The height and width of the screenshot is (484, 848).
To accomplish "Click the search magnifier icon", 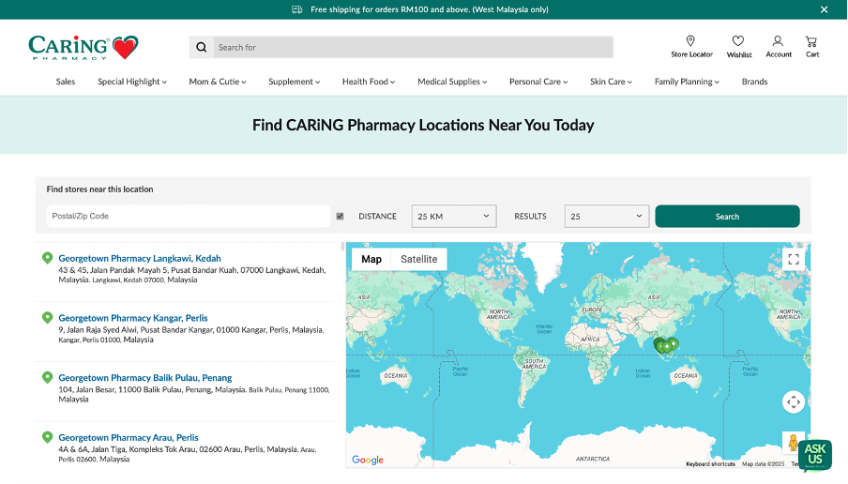I will coord(202,48).
